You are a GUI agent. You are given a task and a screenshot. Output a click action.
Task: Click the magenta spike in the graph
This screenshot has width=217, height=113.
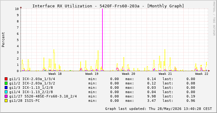102,38
